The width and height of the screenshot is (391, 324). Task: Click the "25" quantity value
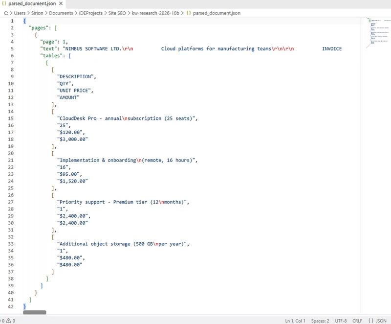tap(63, 125)
